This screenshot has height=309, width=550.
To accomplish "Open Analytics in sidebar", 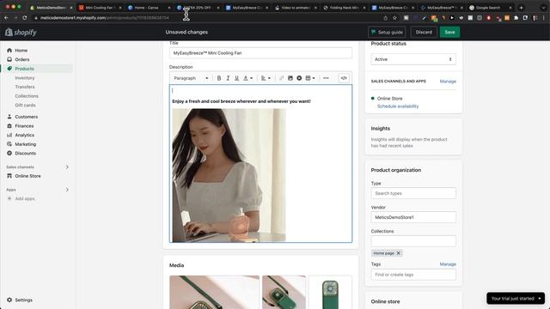I will pyautogui.click(x=24, y=135).
